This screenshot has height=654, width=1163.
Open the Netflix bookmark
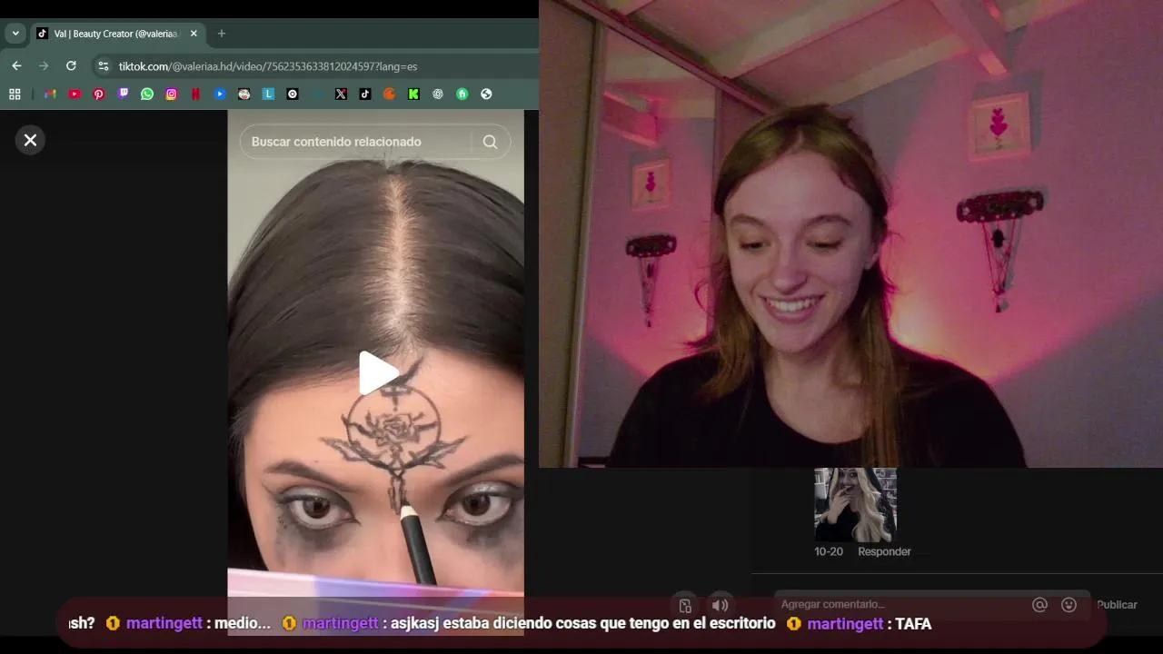click(x=195, y=94)
